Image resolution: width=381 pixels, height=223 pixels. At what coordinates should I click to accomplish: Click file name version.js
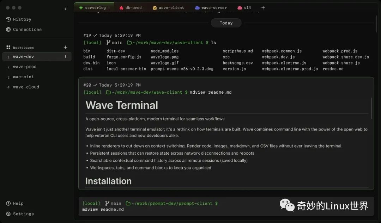click(x=234, y=69)
